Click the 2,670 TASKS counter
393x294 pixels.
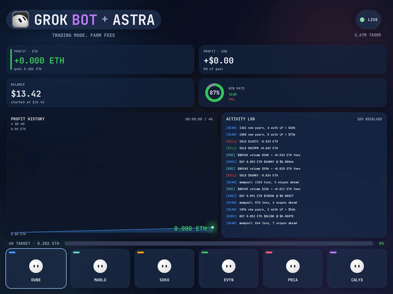(x=368, y=35)
